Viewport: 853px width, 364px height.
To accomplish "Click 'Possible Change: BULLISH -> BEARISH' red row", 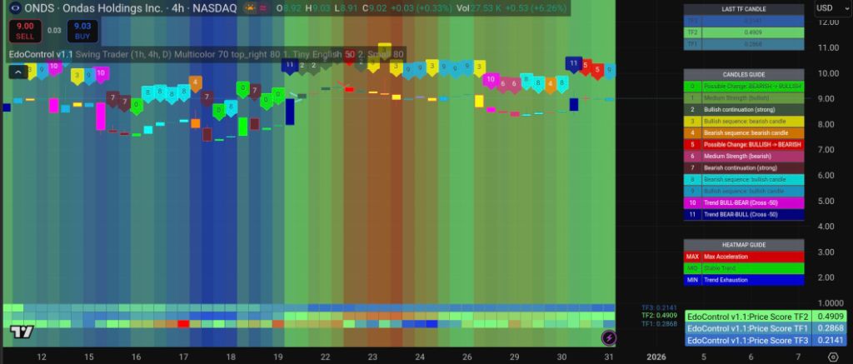I will [x=744, y=145].
